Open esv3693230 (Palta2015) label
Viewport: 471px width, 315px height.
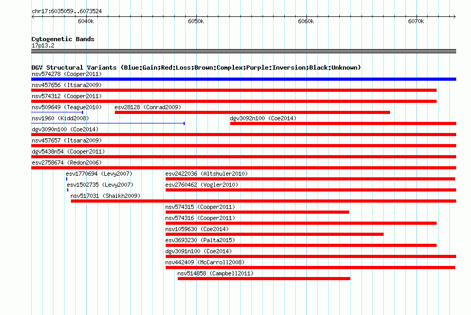200,240
